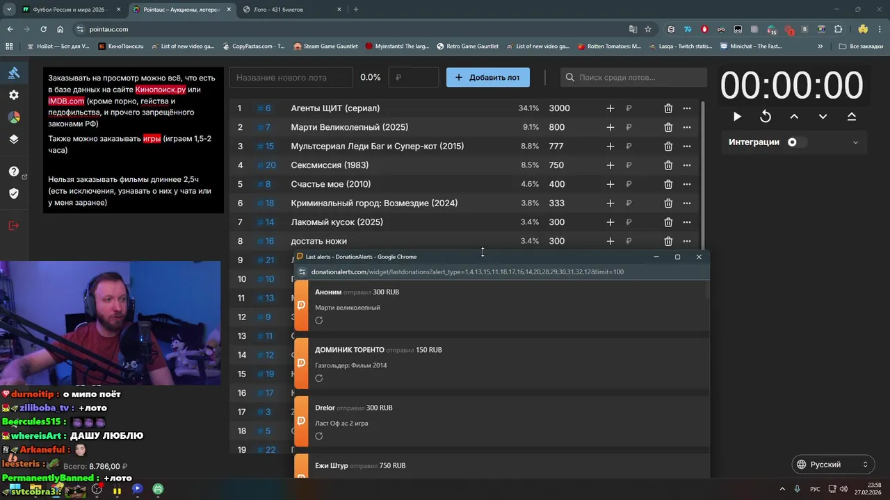Open the pie chart statistics page

tap(14, 117)
